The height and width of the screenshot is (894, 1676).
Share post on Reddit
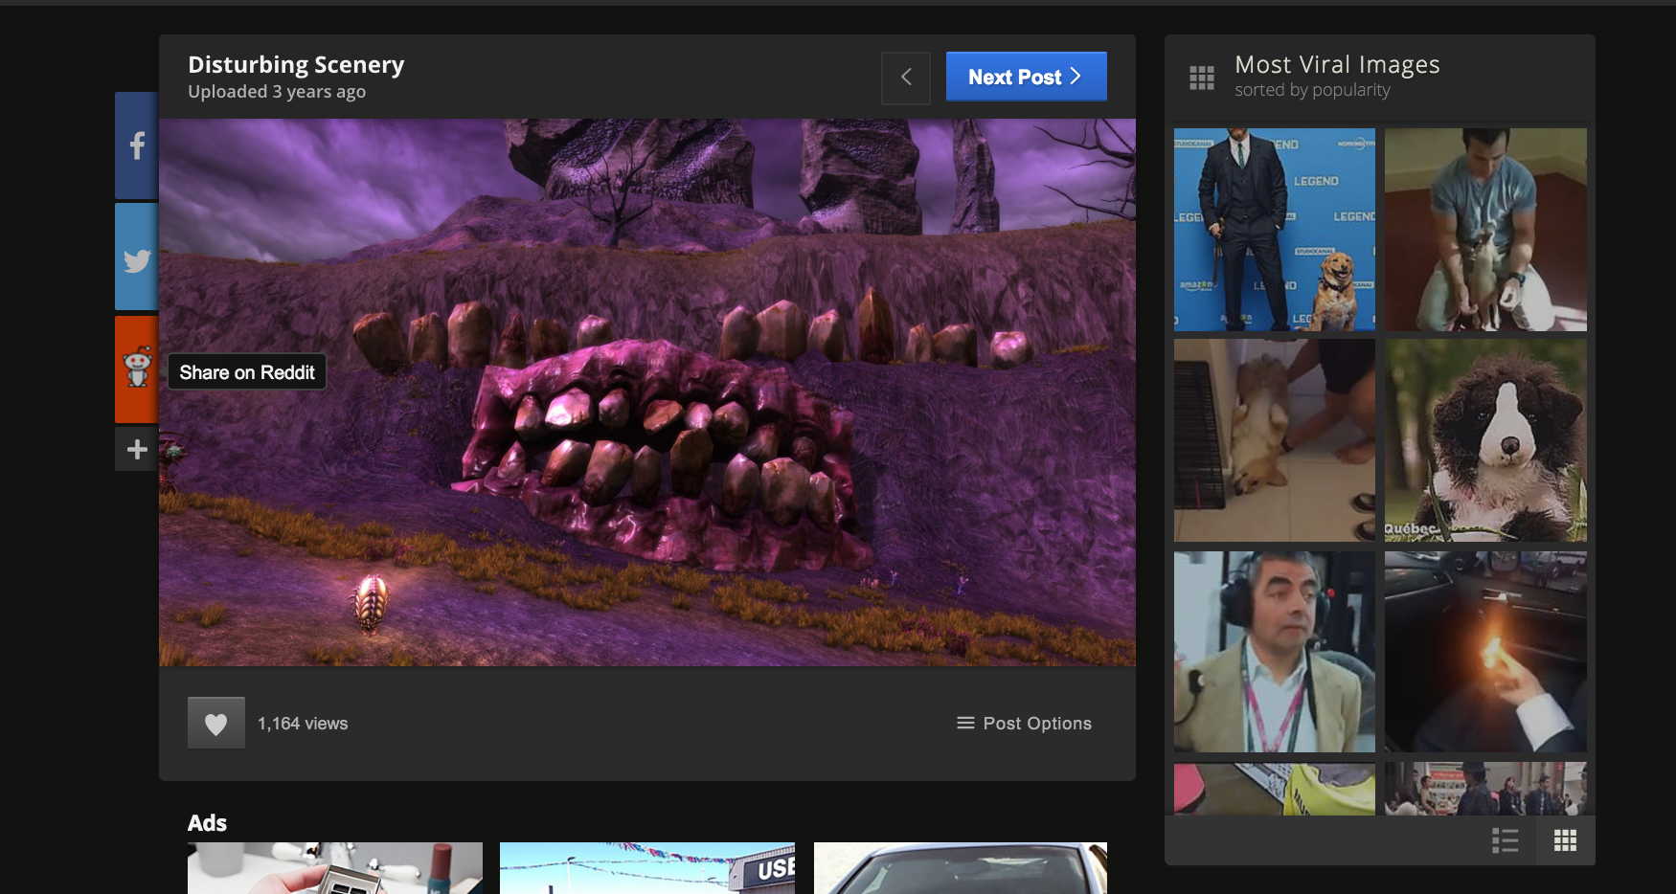[x=137, y=369]
